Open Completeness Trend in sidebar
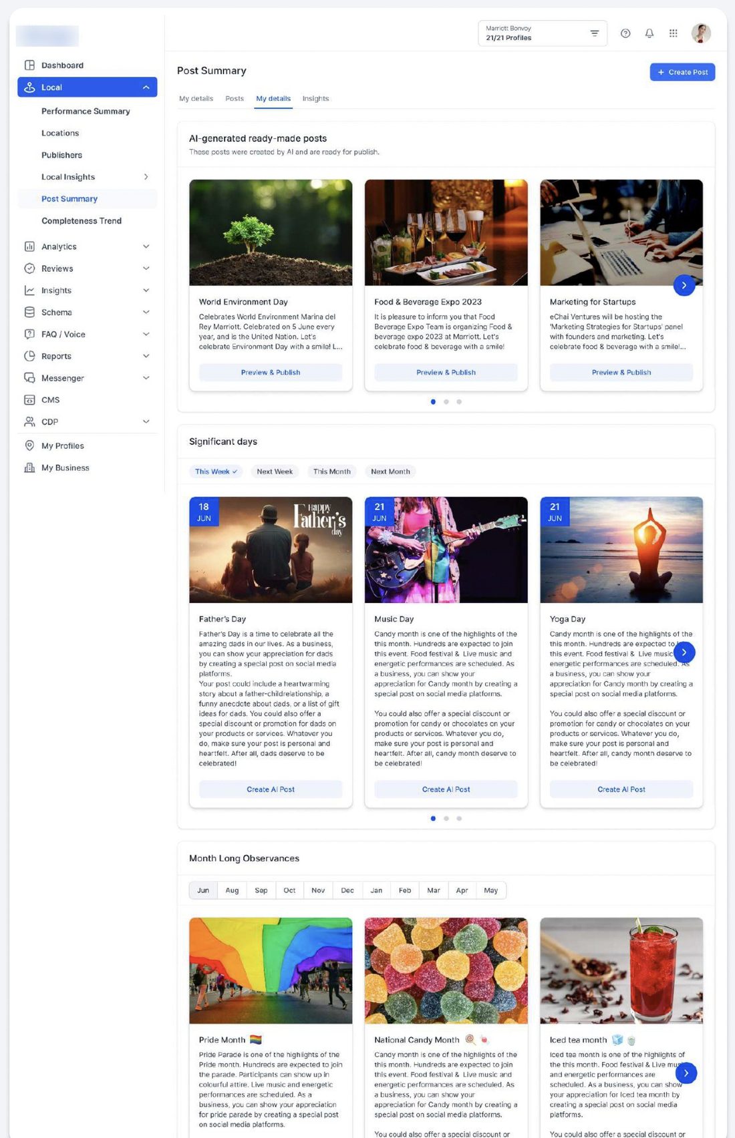This screenshot has width=735, height=1138. pos(82,221)
